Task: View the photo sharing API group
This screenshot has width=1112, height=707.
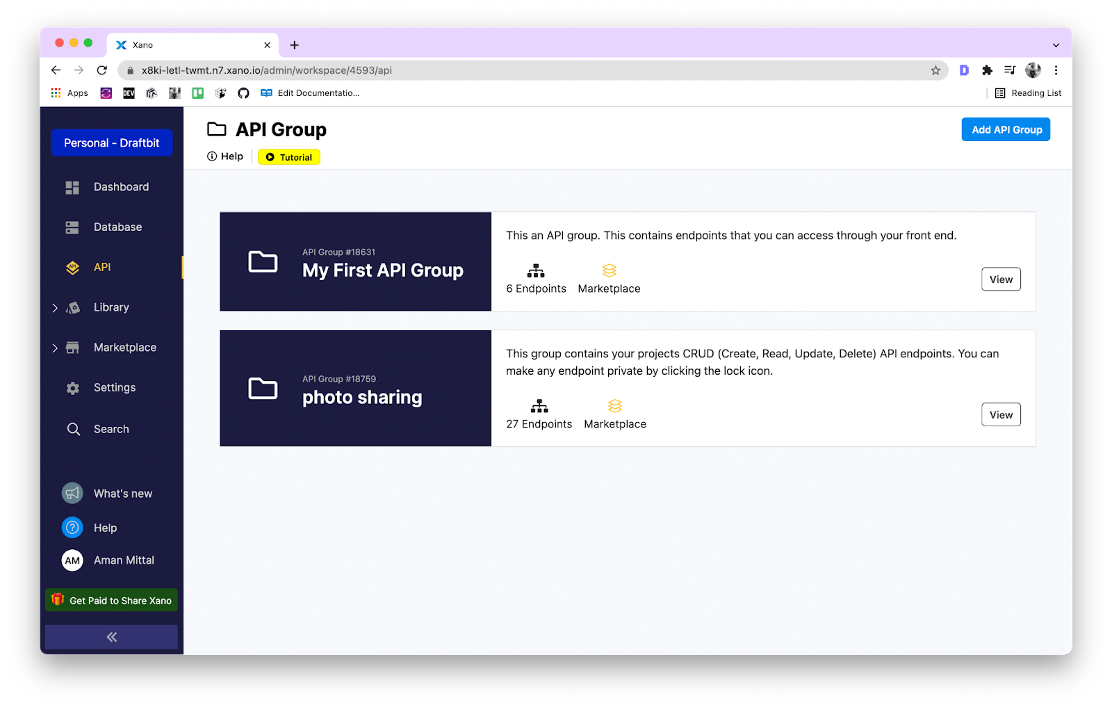Action: (1001, 414)
